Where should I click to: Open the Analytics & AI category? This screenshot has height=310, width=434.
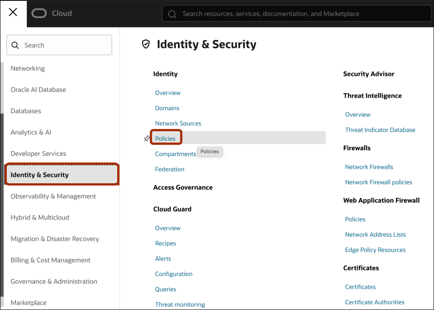[x=31, y=132]
